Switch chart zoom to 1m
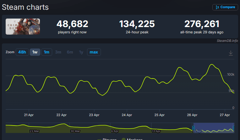Screen dimensions: 240x140 pos(46,52)
